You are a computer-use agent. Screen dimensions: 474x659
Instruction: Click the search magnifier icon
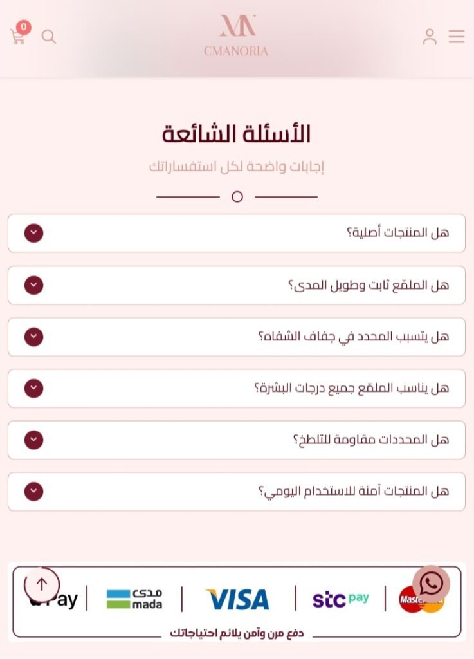(x=49, y=37)
